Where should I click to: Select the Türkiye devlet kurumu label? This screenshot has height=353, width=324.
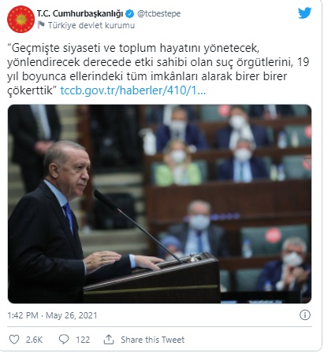click(91, 25)
